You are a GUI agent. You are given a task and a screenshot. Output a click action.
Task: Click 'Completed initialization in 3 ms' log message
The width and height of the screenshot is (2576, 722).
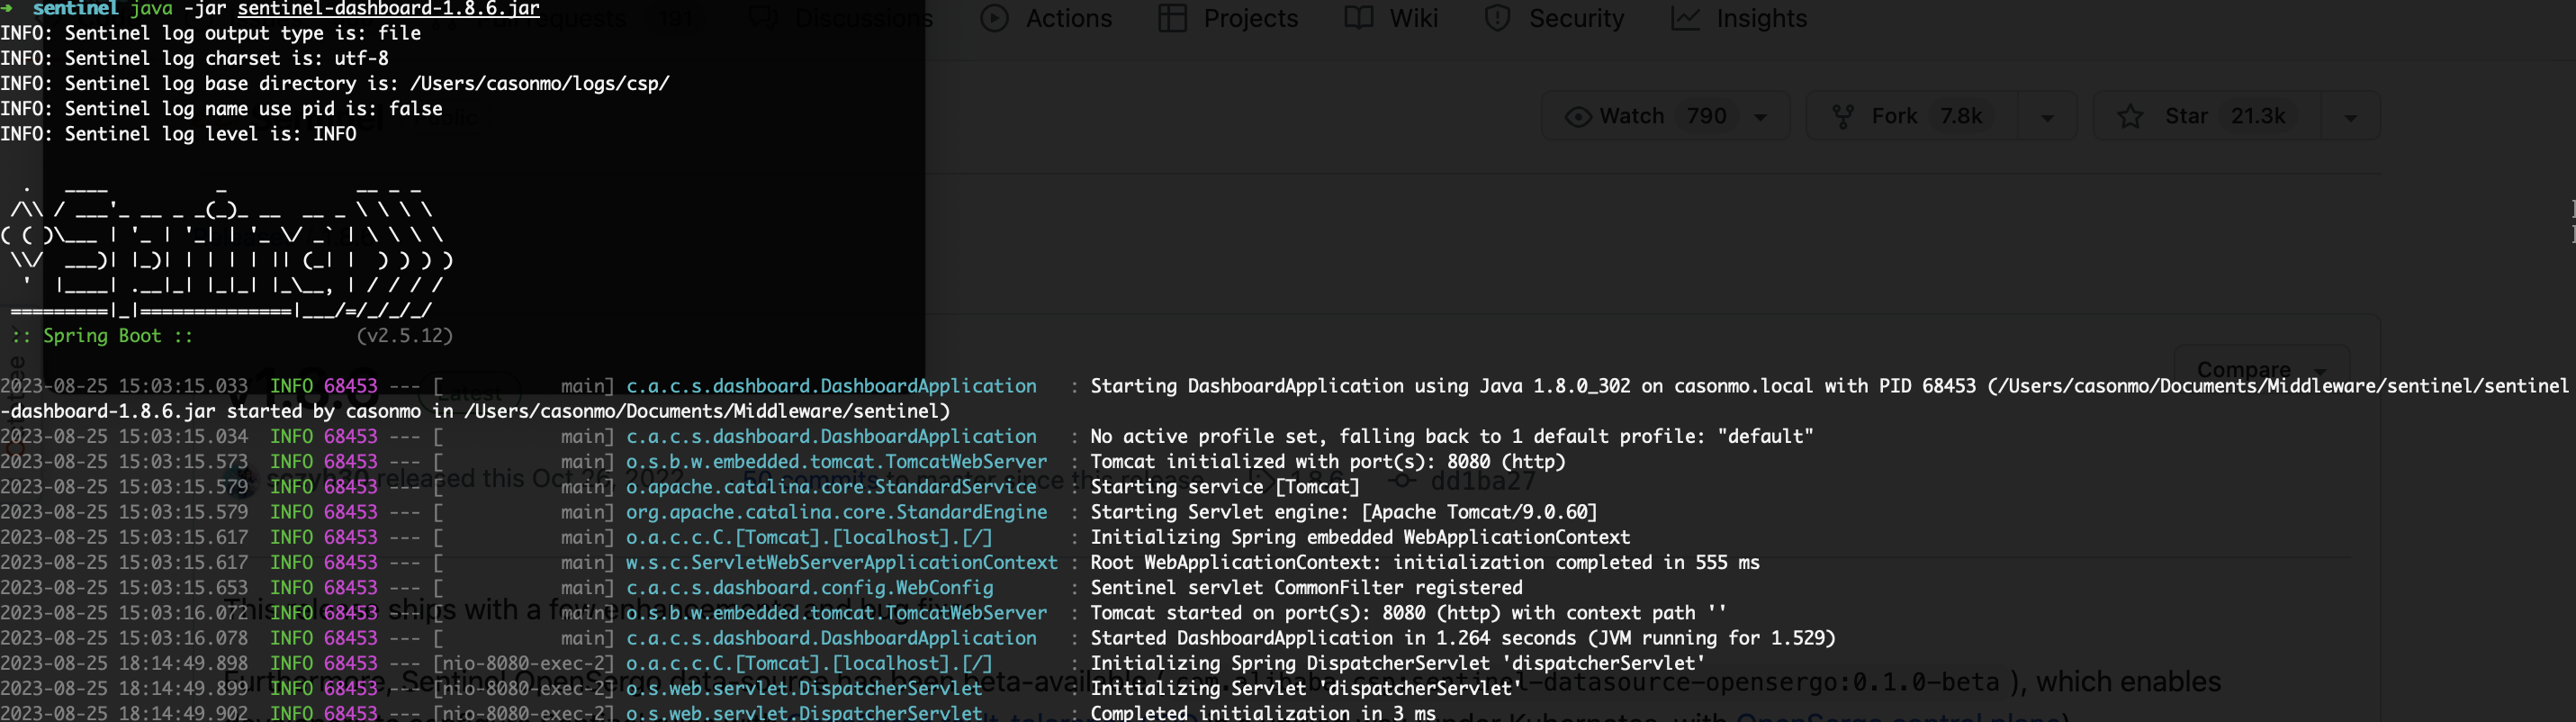coord(1263,712)
